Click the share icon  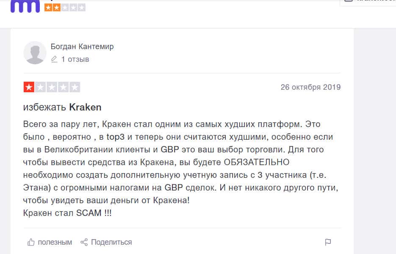84,242
